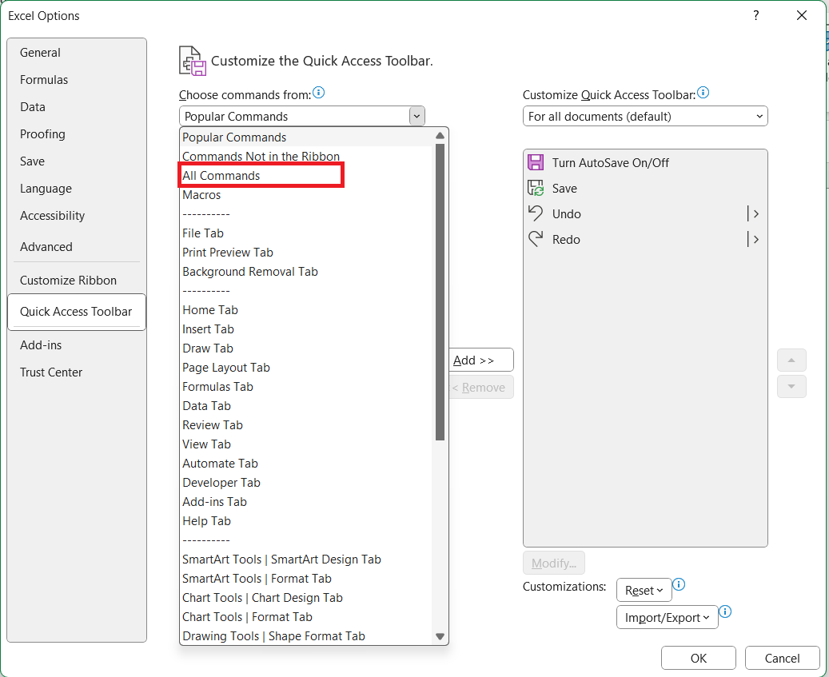This screenshot has width=829, height=677.
Task: Expand the Redo submenu arrow
Action: click(x=755, y=239)
